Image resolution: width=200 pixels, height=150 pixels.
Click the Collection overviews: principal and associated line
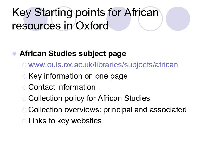point(107,110)
